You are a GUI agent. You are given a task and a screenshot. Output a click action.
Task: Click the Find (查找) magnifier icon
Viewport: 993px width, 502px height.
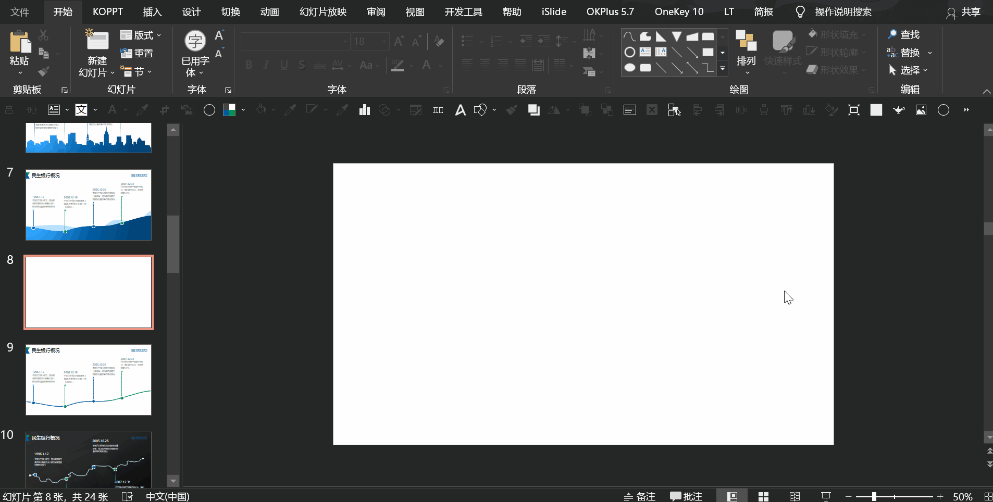[x=892, y=34]
